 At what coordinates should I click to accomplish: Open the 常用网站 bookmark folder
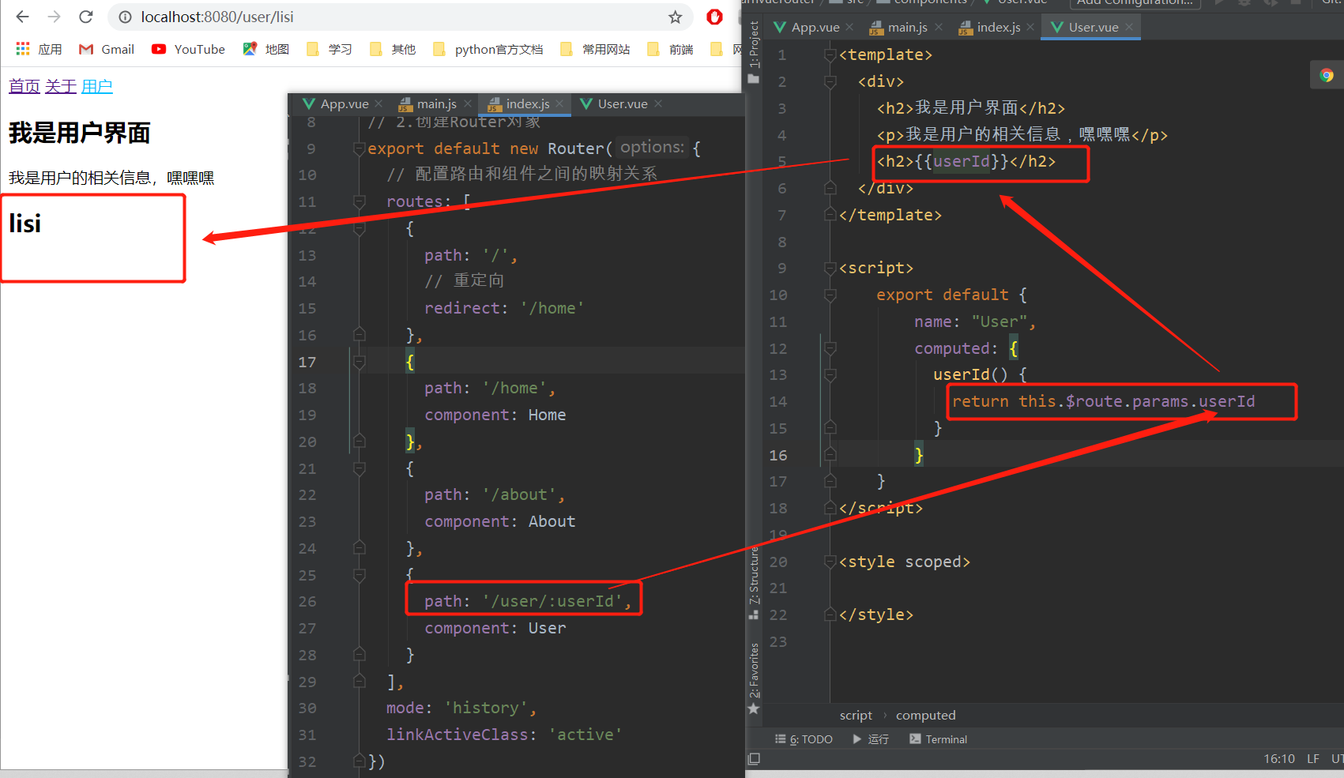click(x=595, y=49)
